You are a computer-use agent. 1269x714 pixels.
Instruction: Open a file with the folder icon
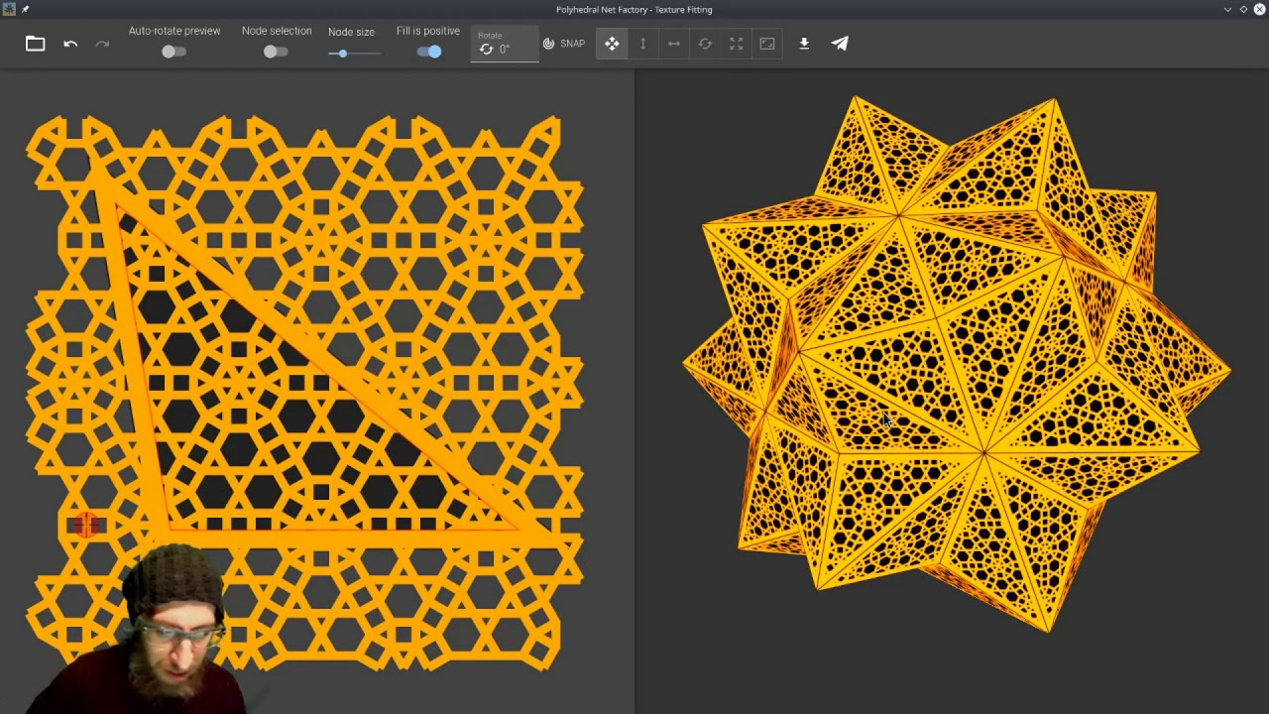click(36, 44)
